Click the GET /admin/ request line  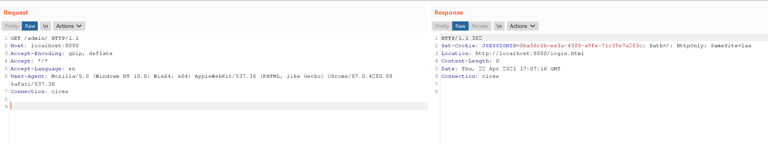45,38
